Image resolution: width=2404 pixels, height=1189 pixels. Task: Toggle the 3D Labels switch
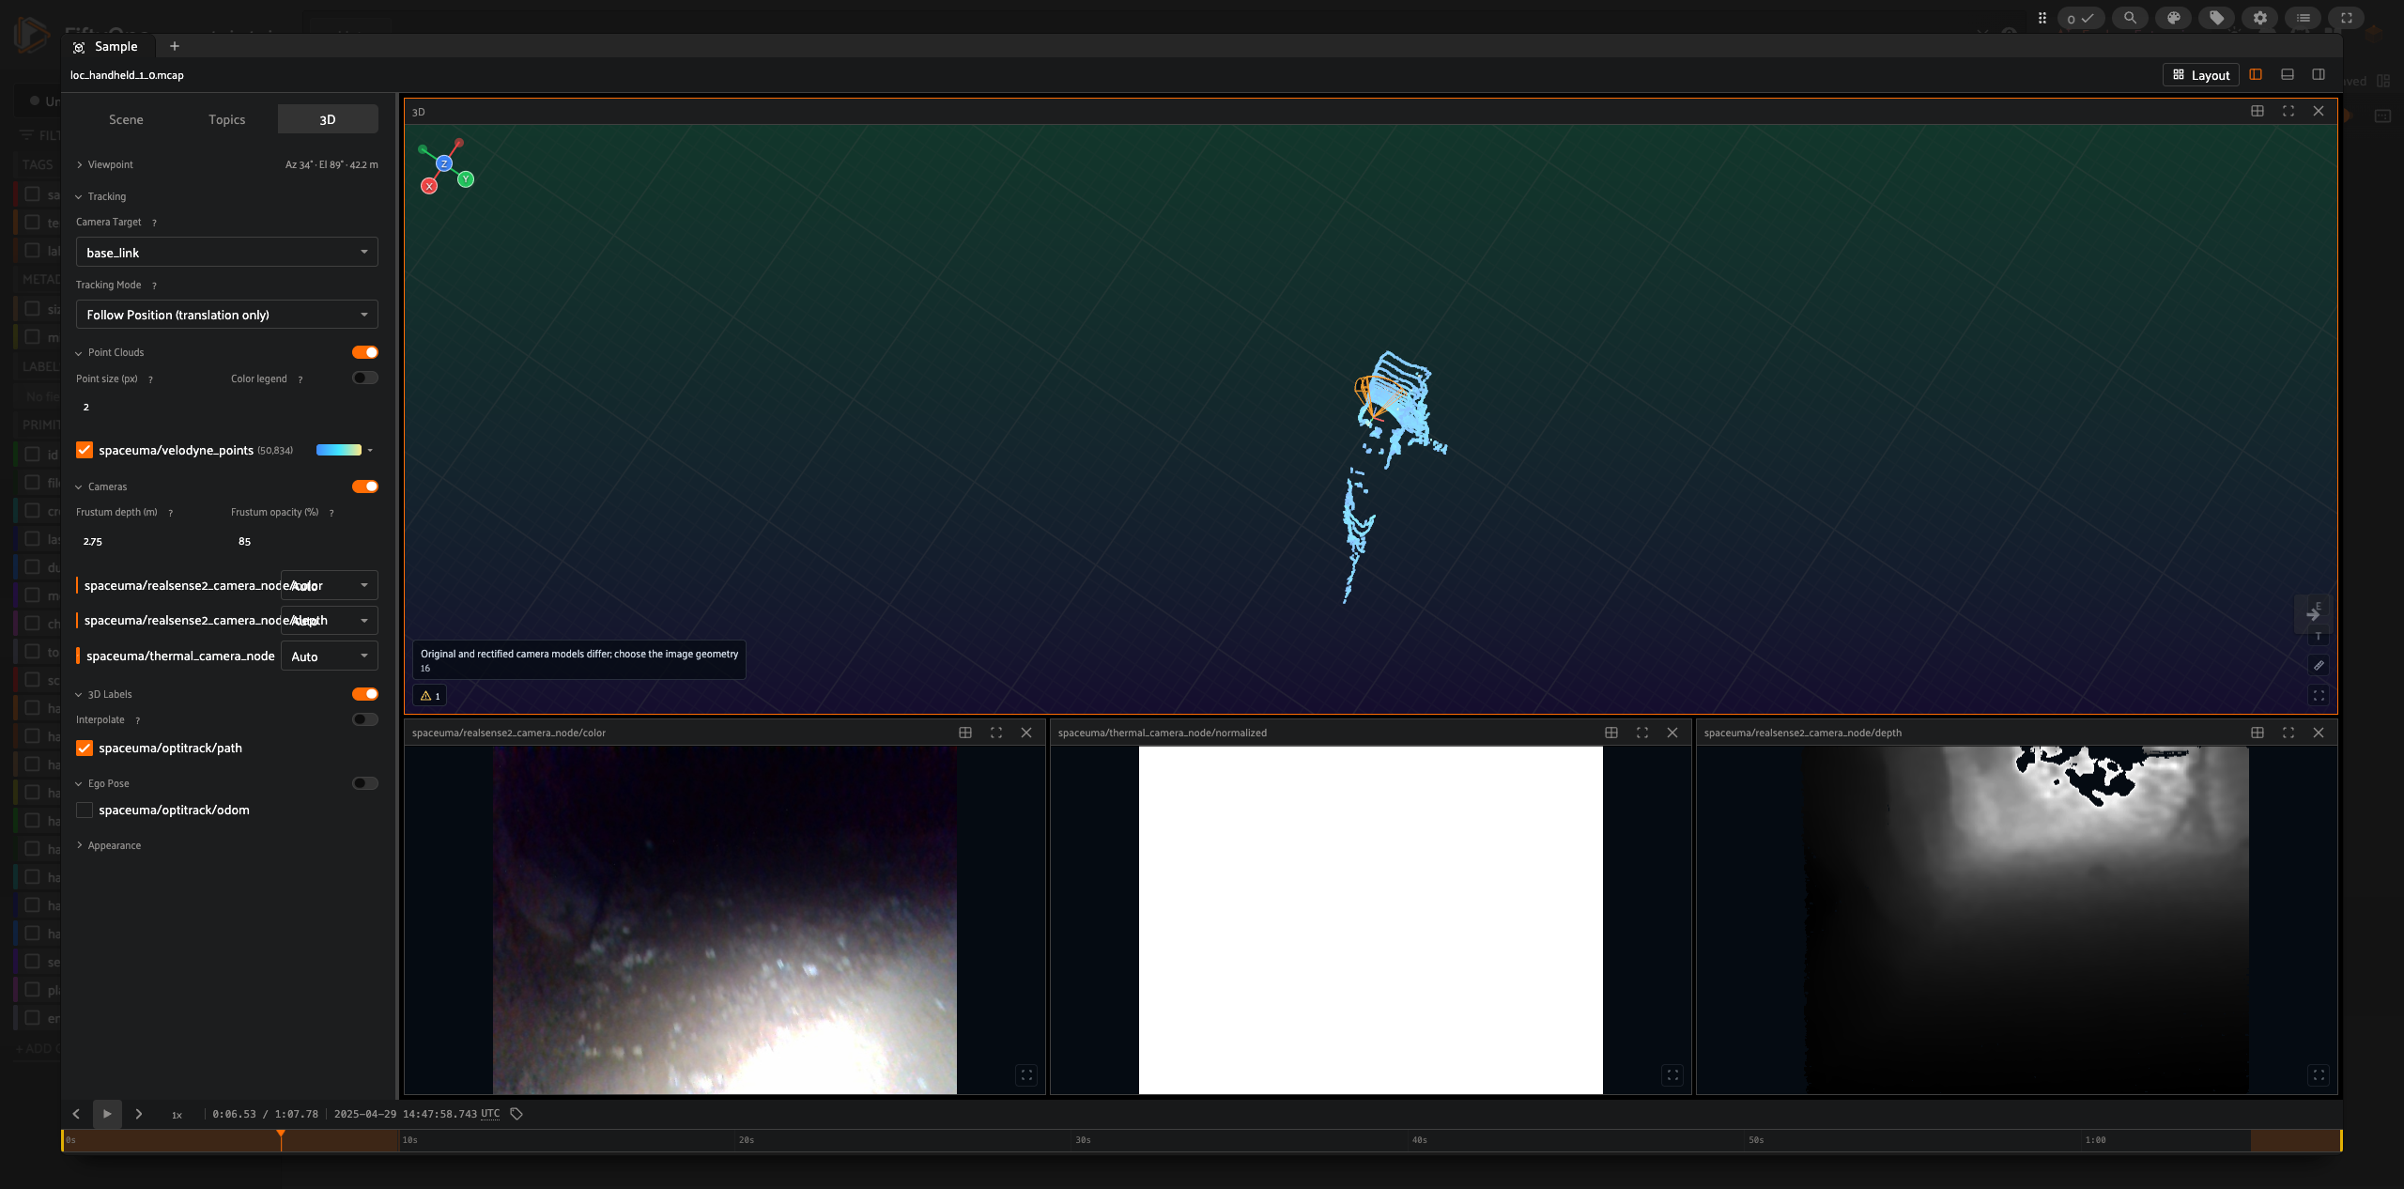[365, 694]
